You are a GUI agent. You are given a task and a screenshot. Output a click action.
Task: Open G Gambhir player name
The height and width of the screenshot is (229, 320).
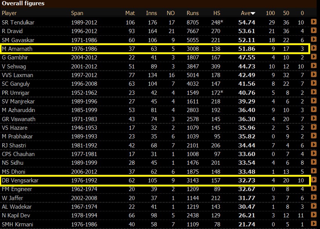tap(15, 58)
